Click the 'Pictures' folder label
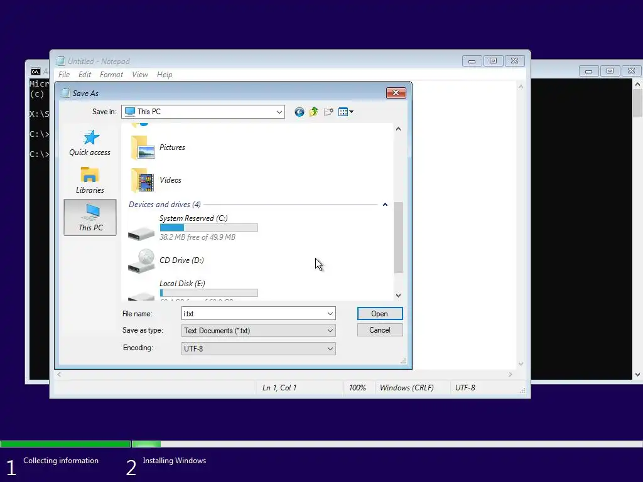The width and height of the screenshot is (643, 482). [172, 147]
